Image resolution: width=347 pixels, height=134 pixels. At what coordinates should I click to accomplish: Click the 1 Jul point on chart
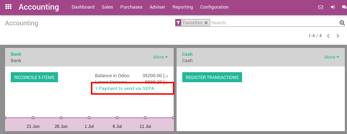click(89, 118)
